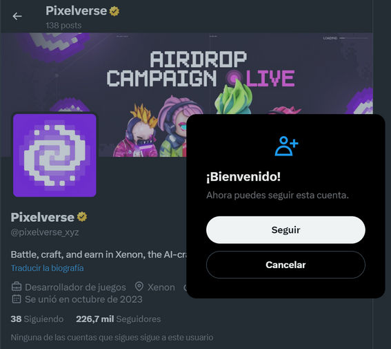Click the briefcase game developer icon

tap(17, 287)
